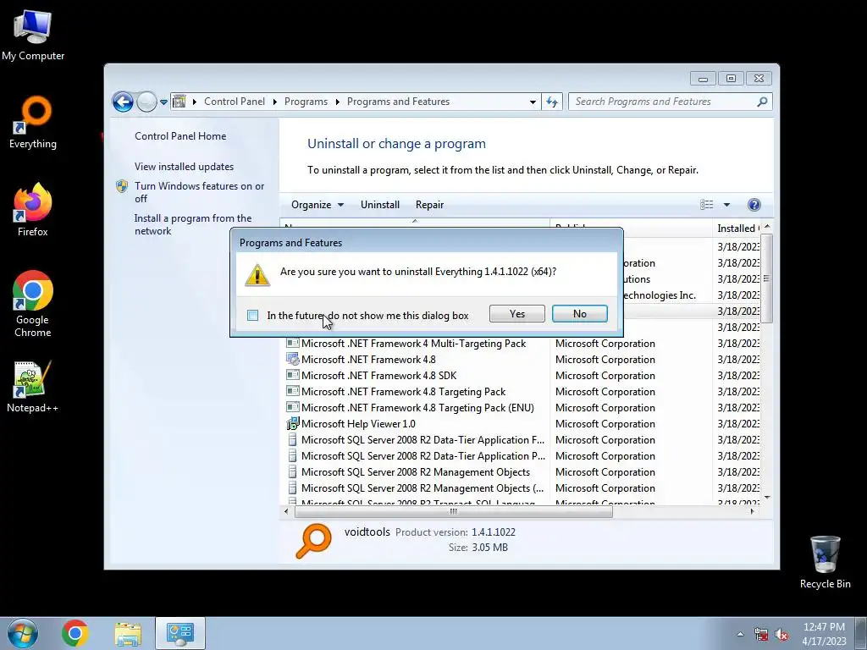The width and height of the screenshot is (867, 650).
Task: Click the Forward navigation arrow
Action: pyautogui.click(x=146, y=102)
